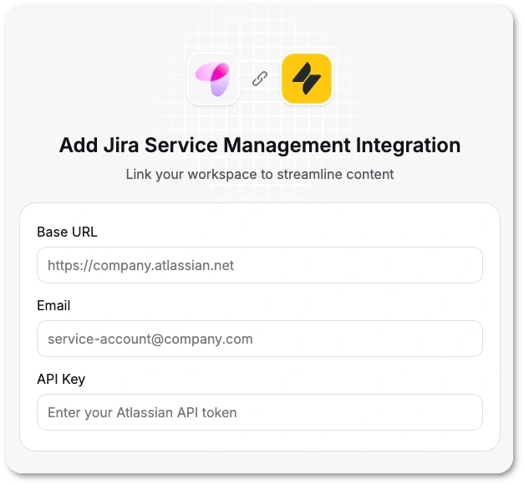Click the 'Email' field label
This screenshot has width=524, height=485.
(x=53, y=305)
